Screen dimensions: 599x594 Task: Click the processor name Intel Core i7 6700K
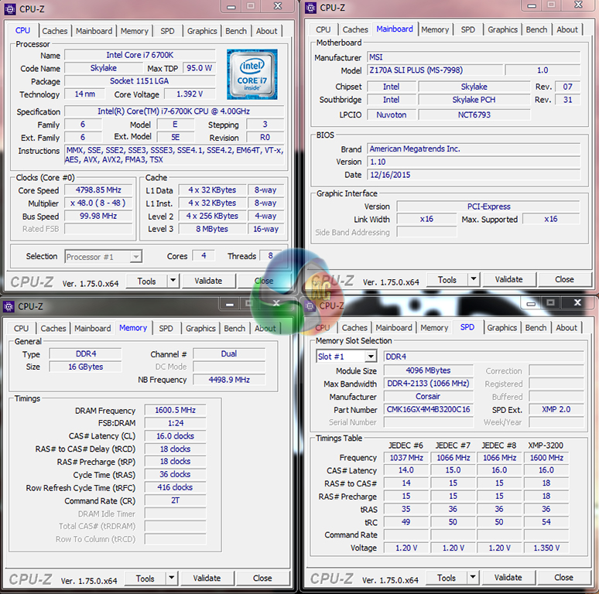pyautogui.click(x=140, y=55)
